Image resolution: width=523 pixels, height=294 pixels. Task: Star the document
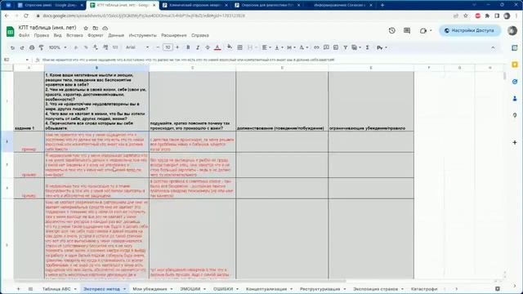point(86,28)
